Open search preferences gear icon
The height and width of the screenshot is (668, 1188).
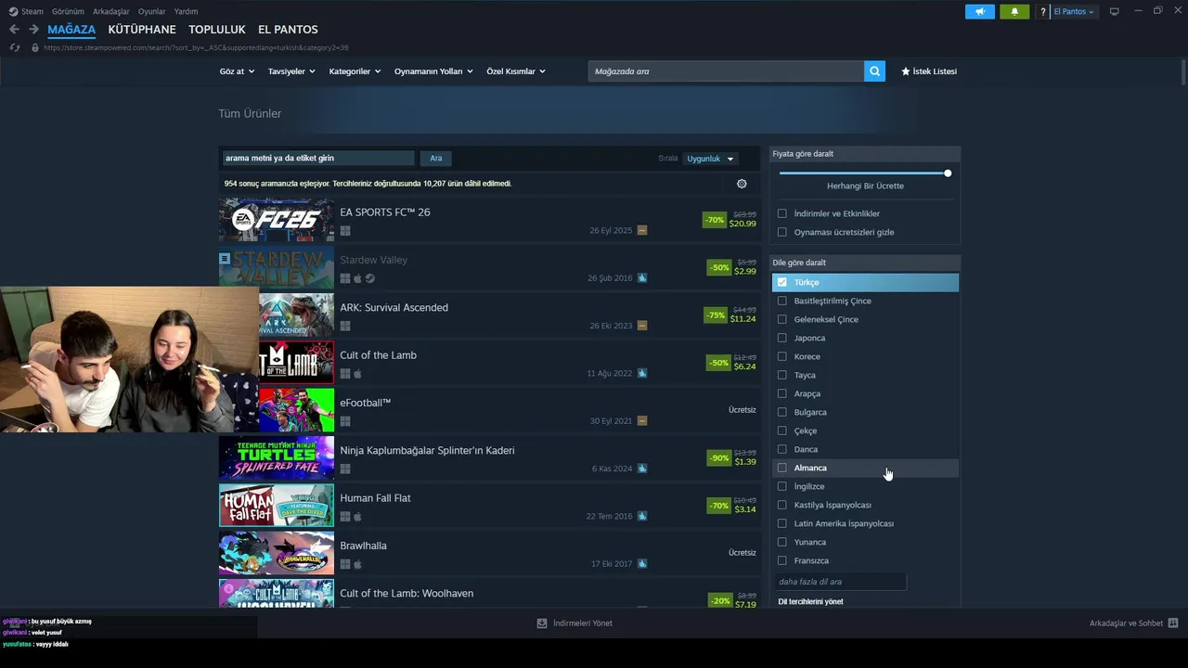pos(742,184)
